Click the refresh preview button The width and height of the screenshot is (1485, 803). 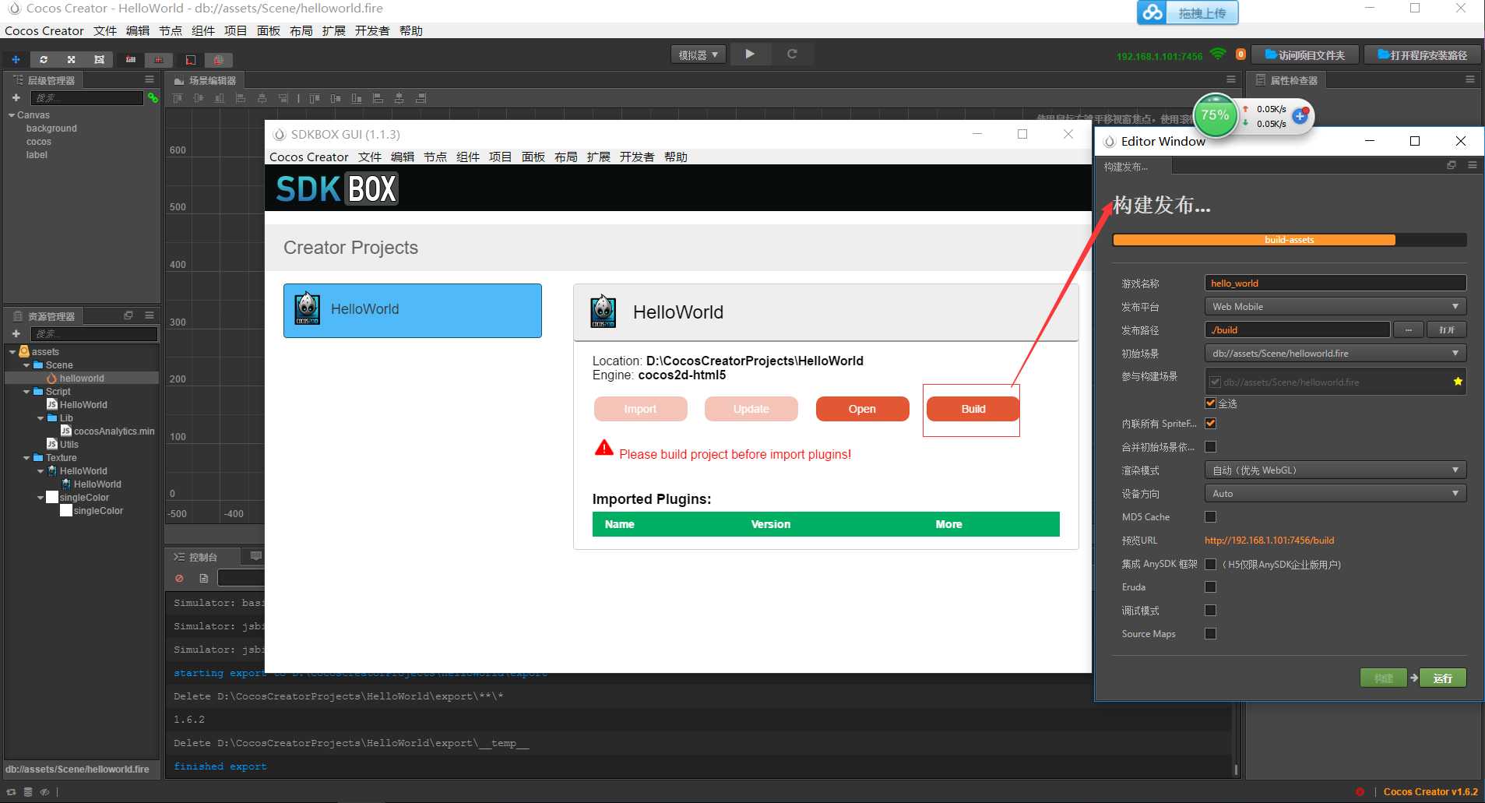(792, 54)
